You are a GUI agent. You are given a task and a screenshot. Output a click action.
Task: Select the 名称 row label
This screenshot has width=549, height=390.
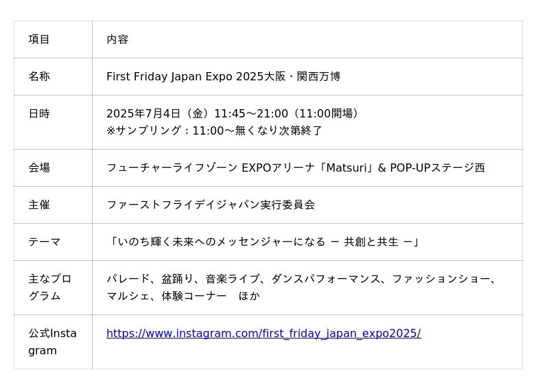(39, 77)
